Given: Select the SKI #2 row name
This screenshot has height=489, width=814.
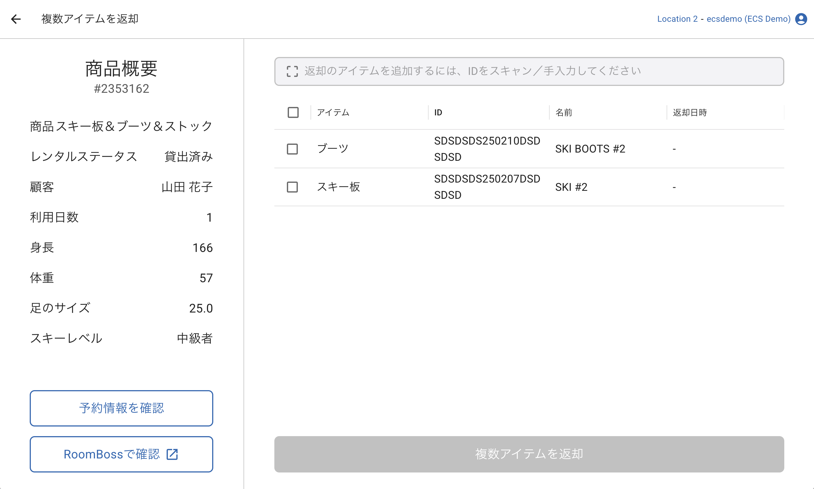Looking at the screenshot, I should pyautogui.click(x=571, y=187).
